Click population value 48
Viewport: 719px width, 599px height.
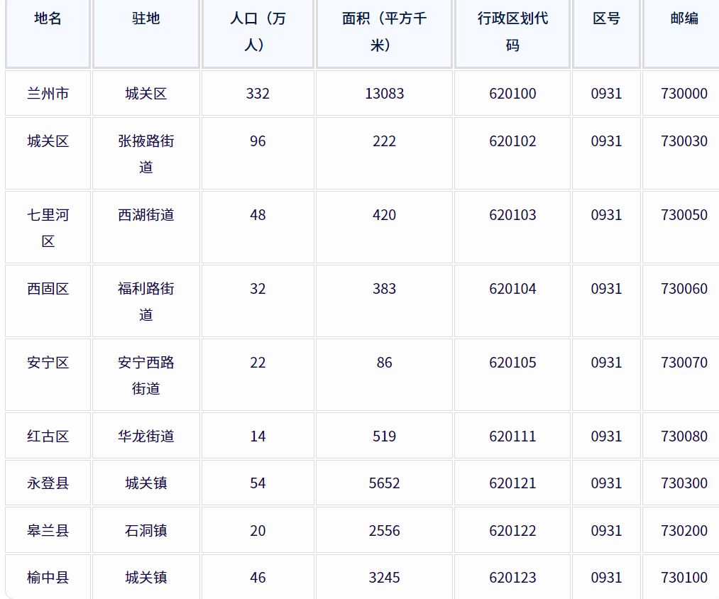coord(258,214)
